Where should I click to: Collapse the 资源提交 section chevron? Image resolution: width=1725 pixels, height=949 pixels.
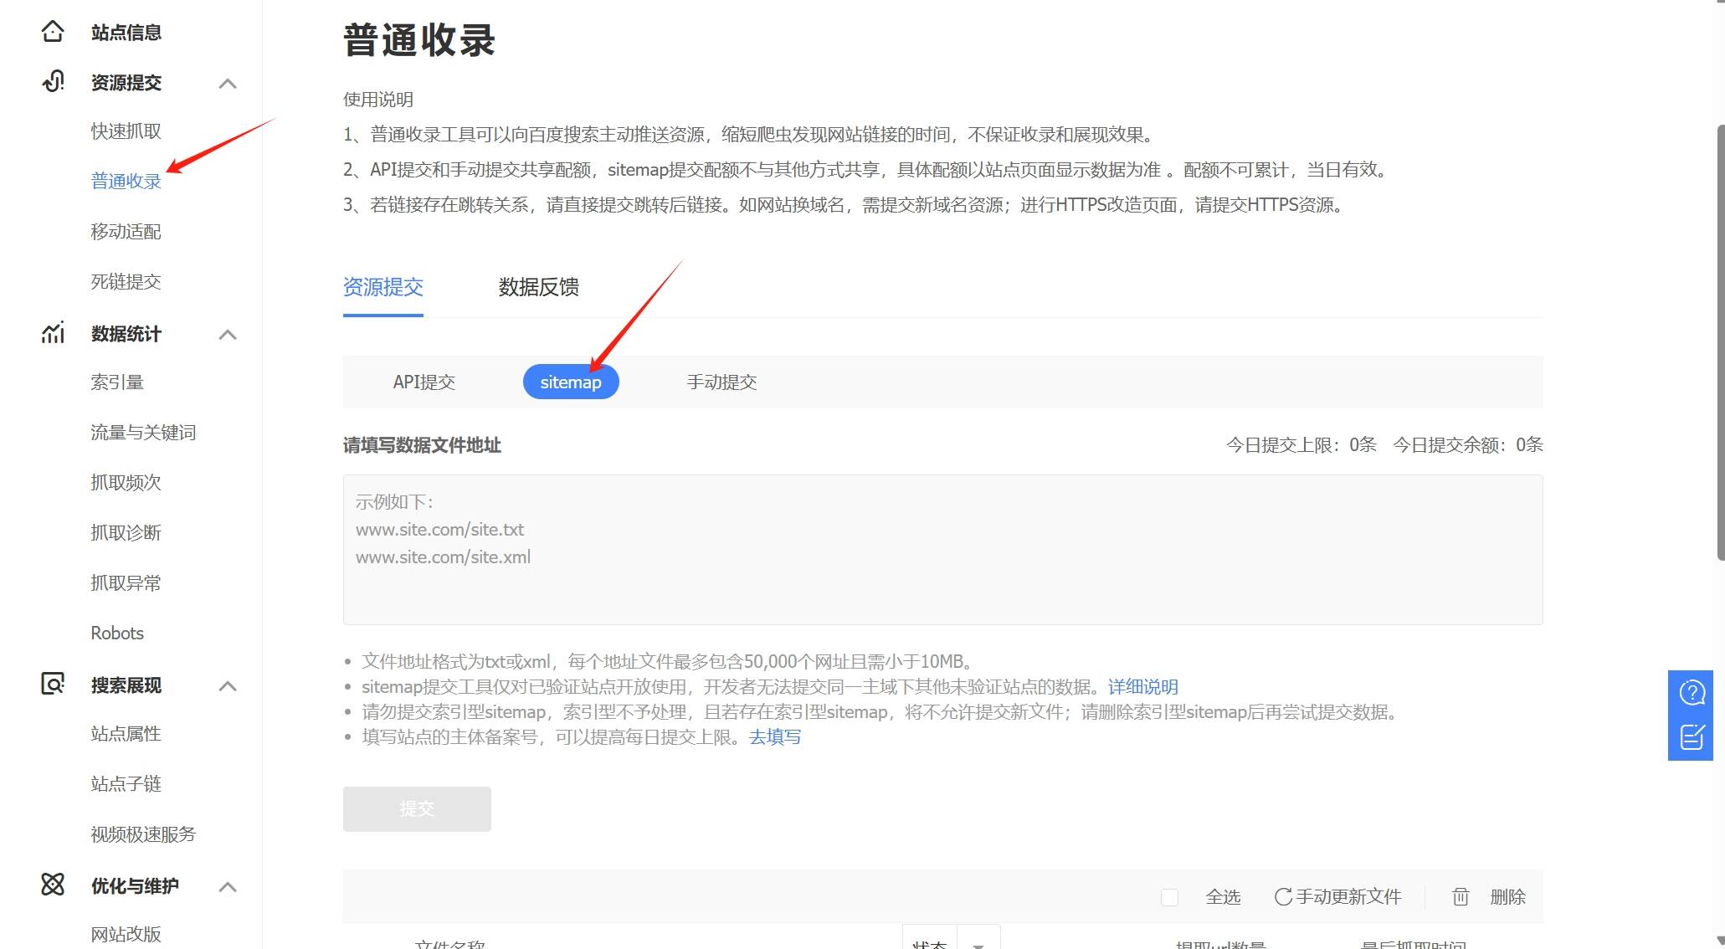point(228,83)
